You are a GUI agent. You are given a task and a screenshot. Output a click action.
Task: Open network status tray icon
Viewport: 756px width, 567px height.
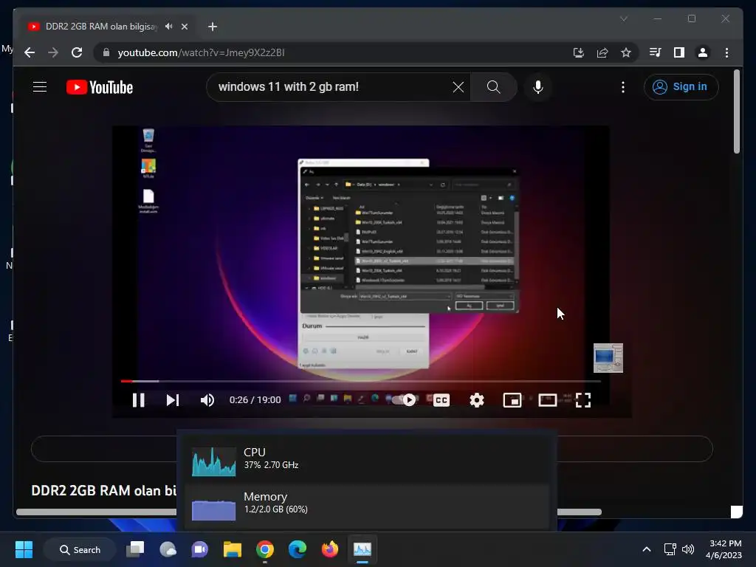tap(670, 549)
